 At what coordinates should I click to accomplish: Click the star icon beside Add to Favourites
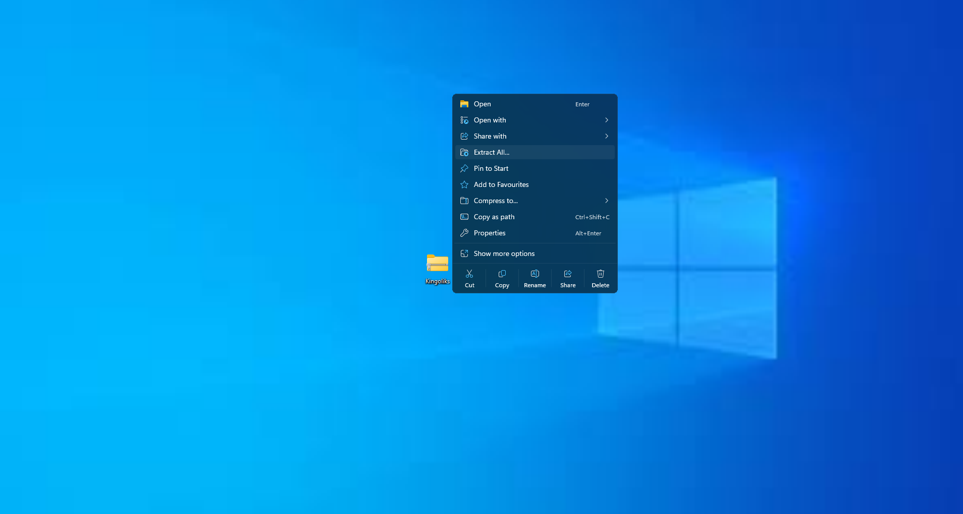(x=464, y=184)
